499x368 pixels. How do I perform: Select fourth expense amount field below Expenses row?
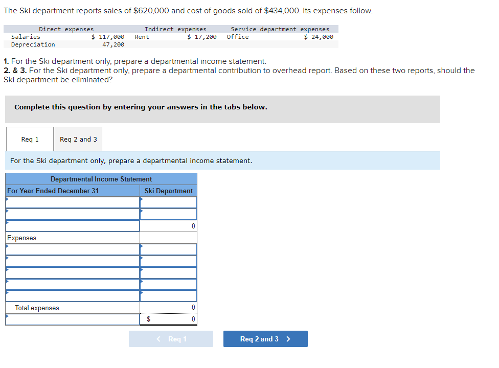(x=168, y=284)
